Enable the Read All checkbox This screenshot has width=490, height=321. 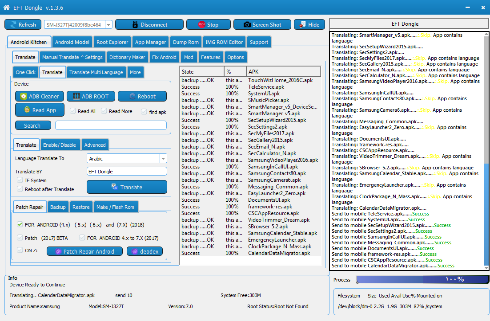tap(73, 111)
